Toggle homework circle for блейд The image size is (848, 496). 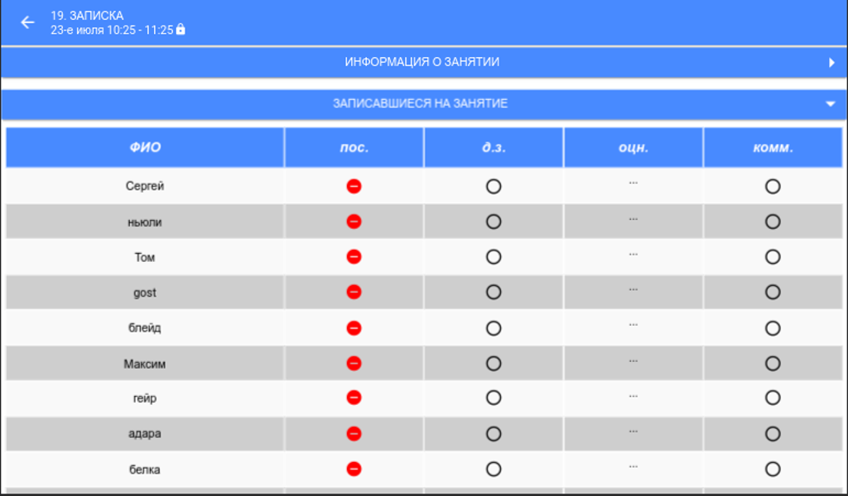[x=494, y=328]
